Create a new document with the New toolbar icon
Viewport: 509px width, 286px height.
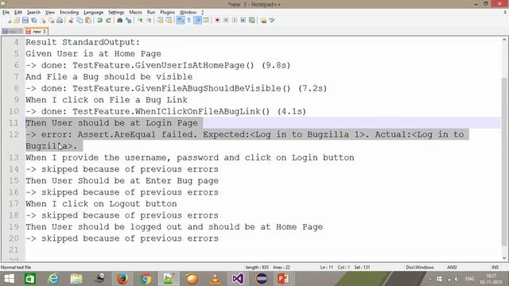click(x=9, y=21)
